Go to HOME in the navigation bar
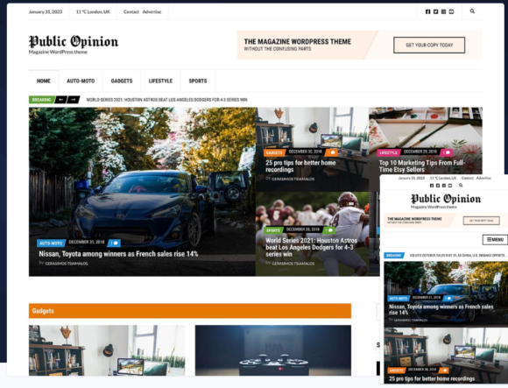This screenshot has width=508, height=388. [x=44, y=81]
